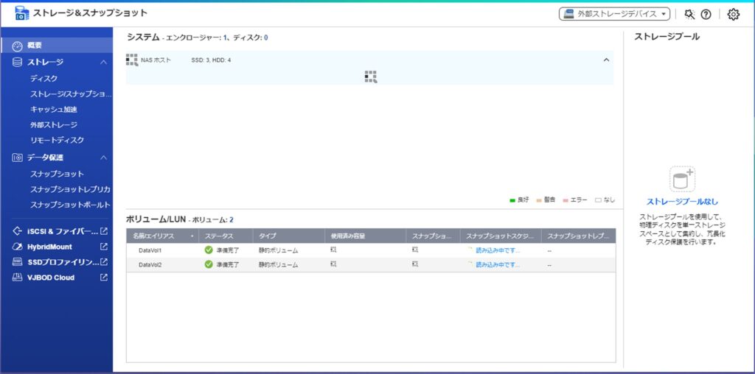Open iSCSI & Fibre Channel external link
755x374 pixels.
pyautogui.click(x=104, y=231)
